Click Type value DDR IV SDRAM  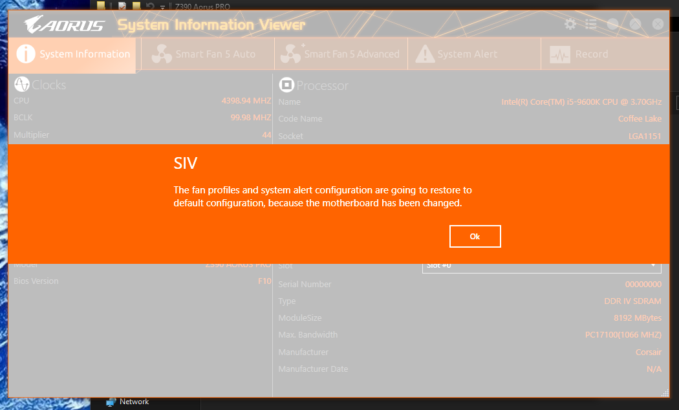[632, 301]
